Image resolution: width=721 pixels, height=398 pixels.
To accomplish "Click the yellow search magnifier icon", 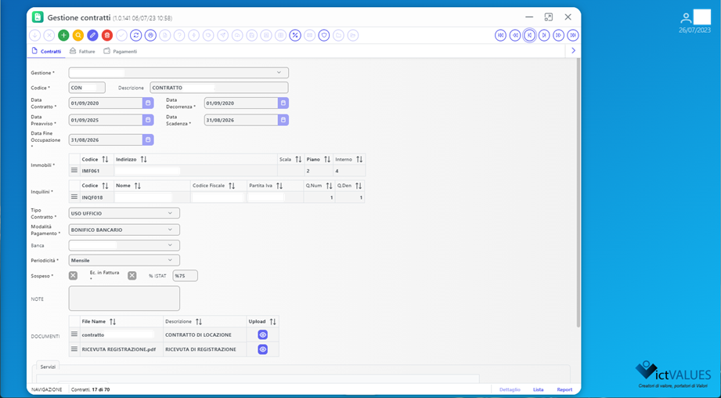I will click(x=78, y=35).
